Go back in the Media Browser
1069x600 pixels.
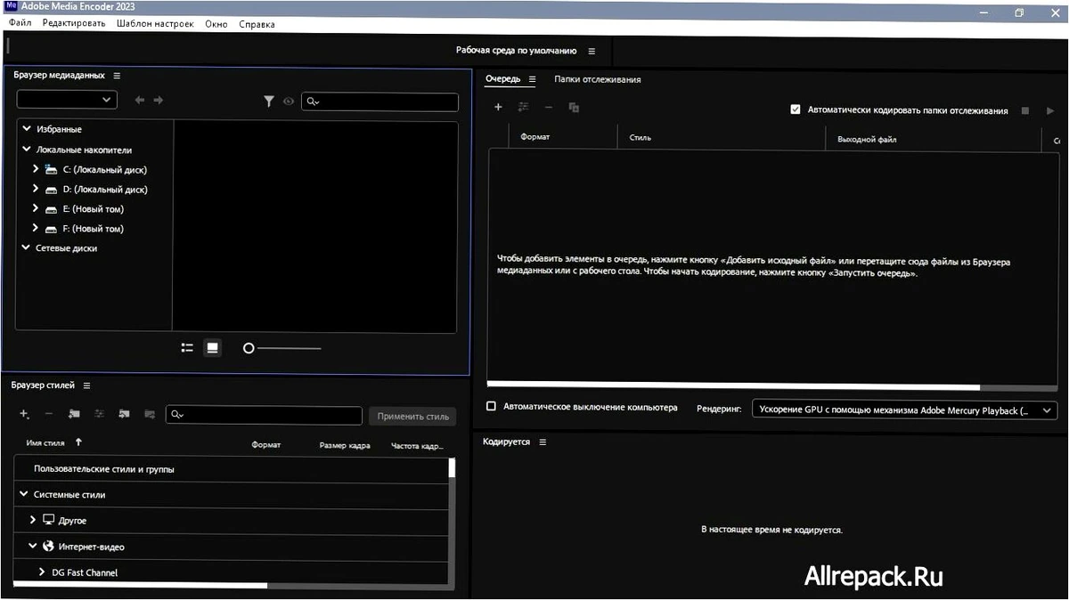[x=139, y=101]
